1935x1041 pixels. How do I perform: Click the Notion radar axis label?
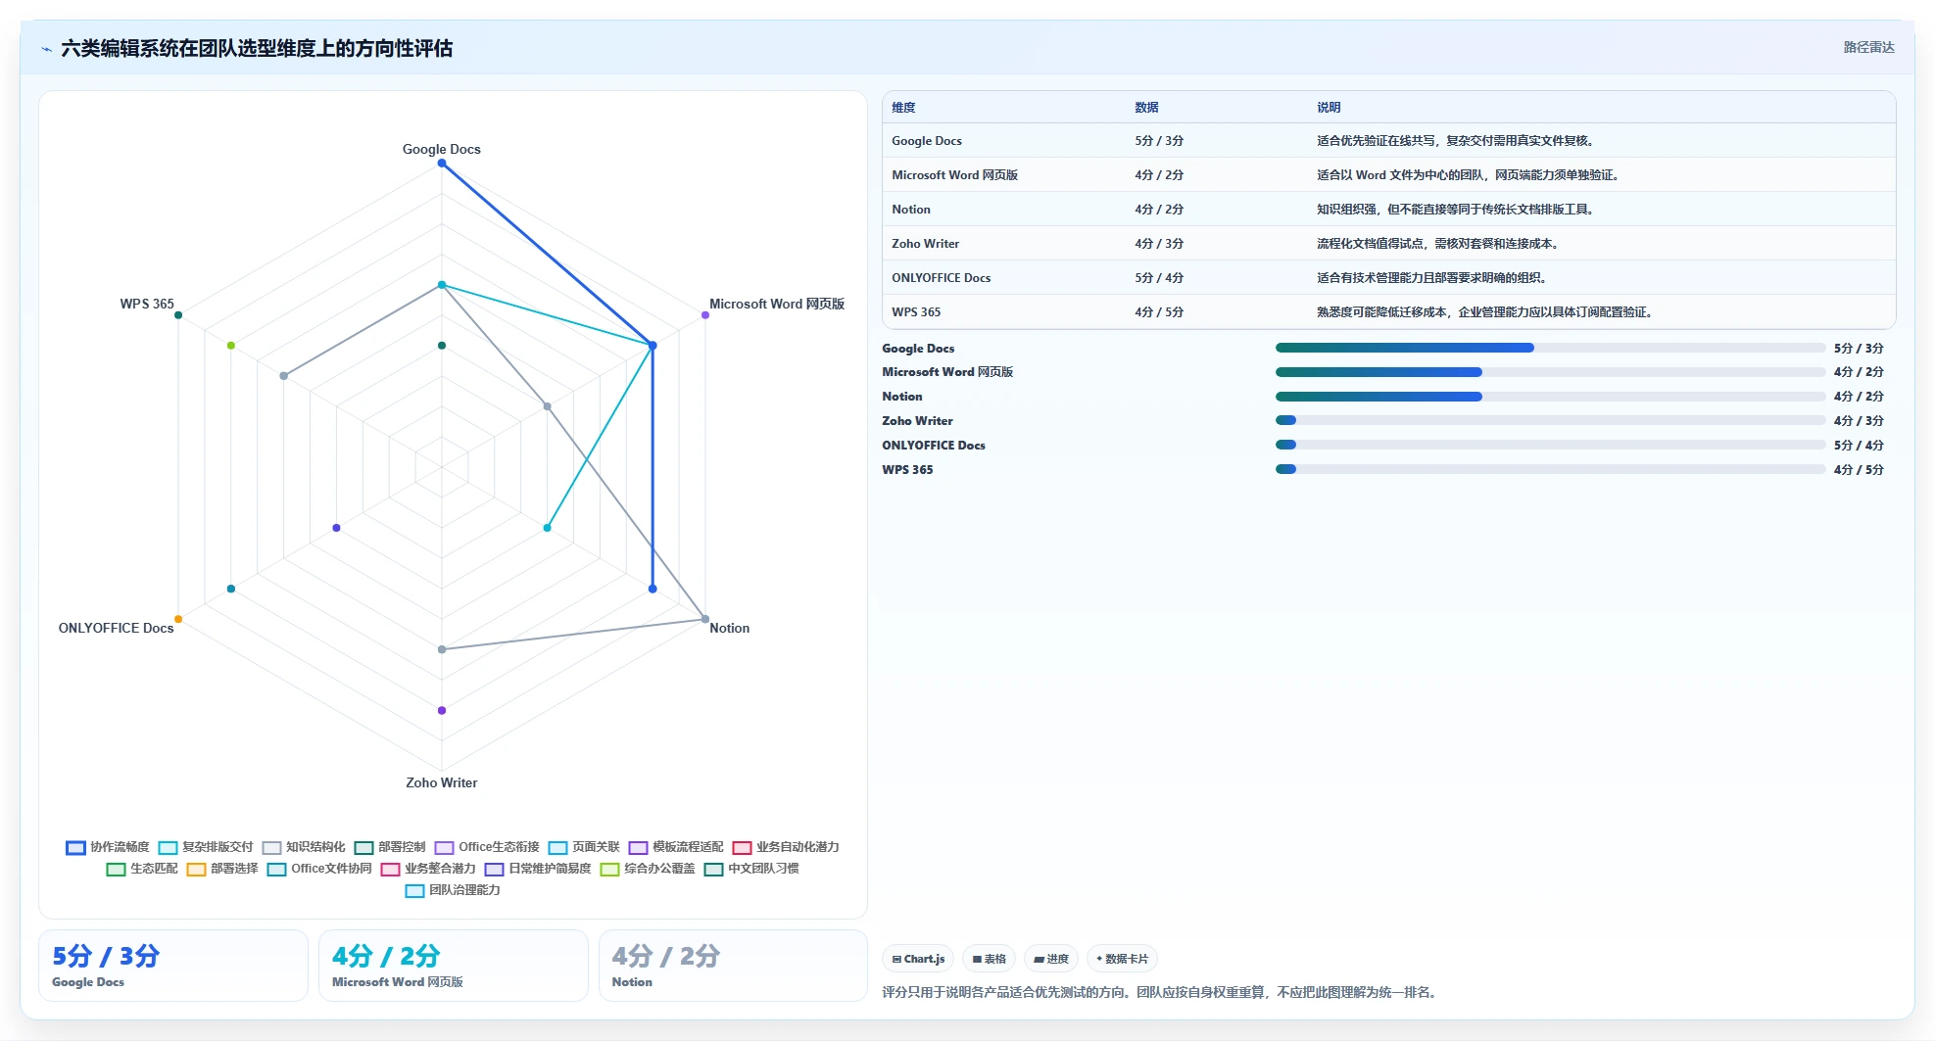click(729, 628)
